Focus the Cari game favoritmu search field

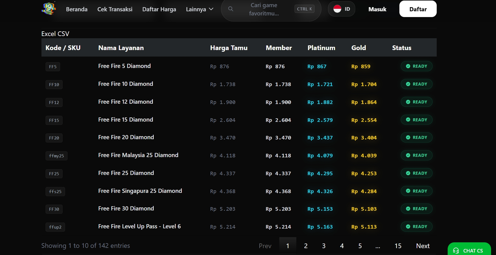click(x=264, y=9)
